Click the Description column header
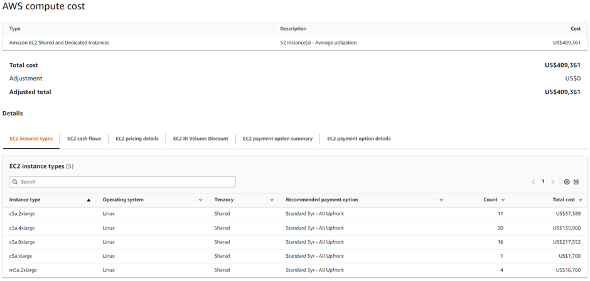The width and height of the screenshot is (590, 281). click(x=293, y=29)
